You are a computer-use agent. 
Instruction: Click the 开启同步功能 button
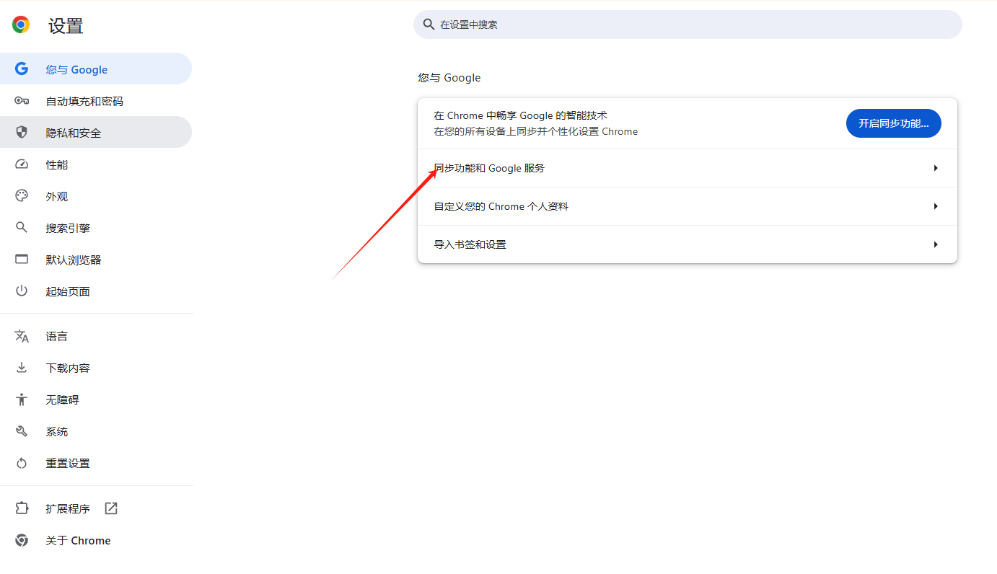coord(893,123)
